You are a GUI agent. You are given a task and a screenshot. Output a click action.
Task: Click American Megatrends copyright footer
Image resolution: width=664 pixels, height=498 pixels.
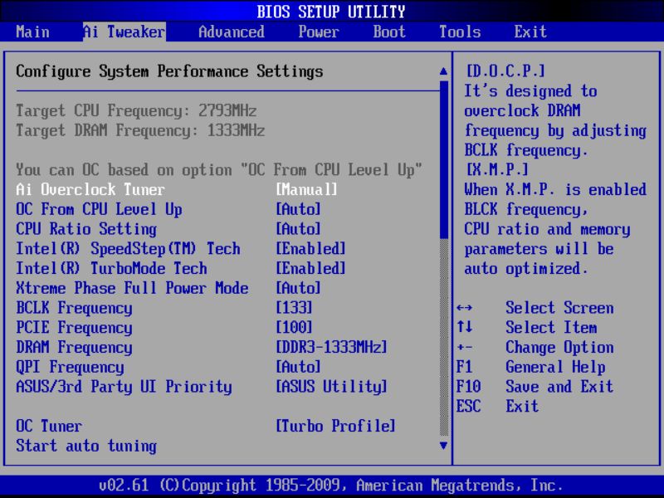coord(331,485)
